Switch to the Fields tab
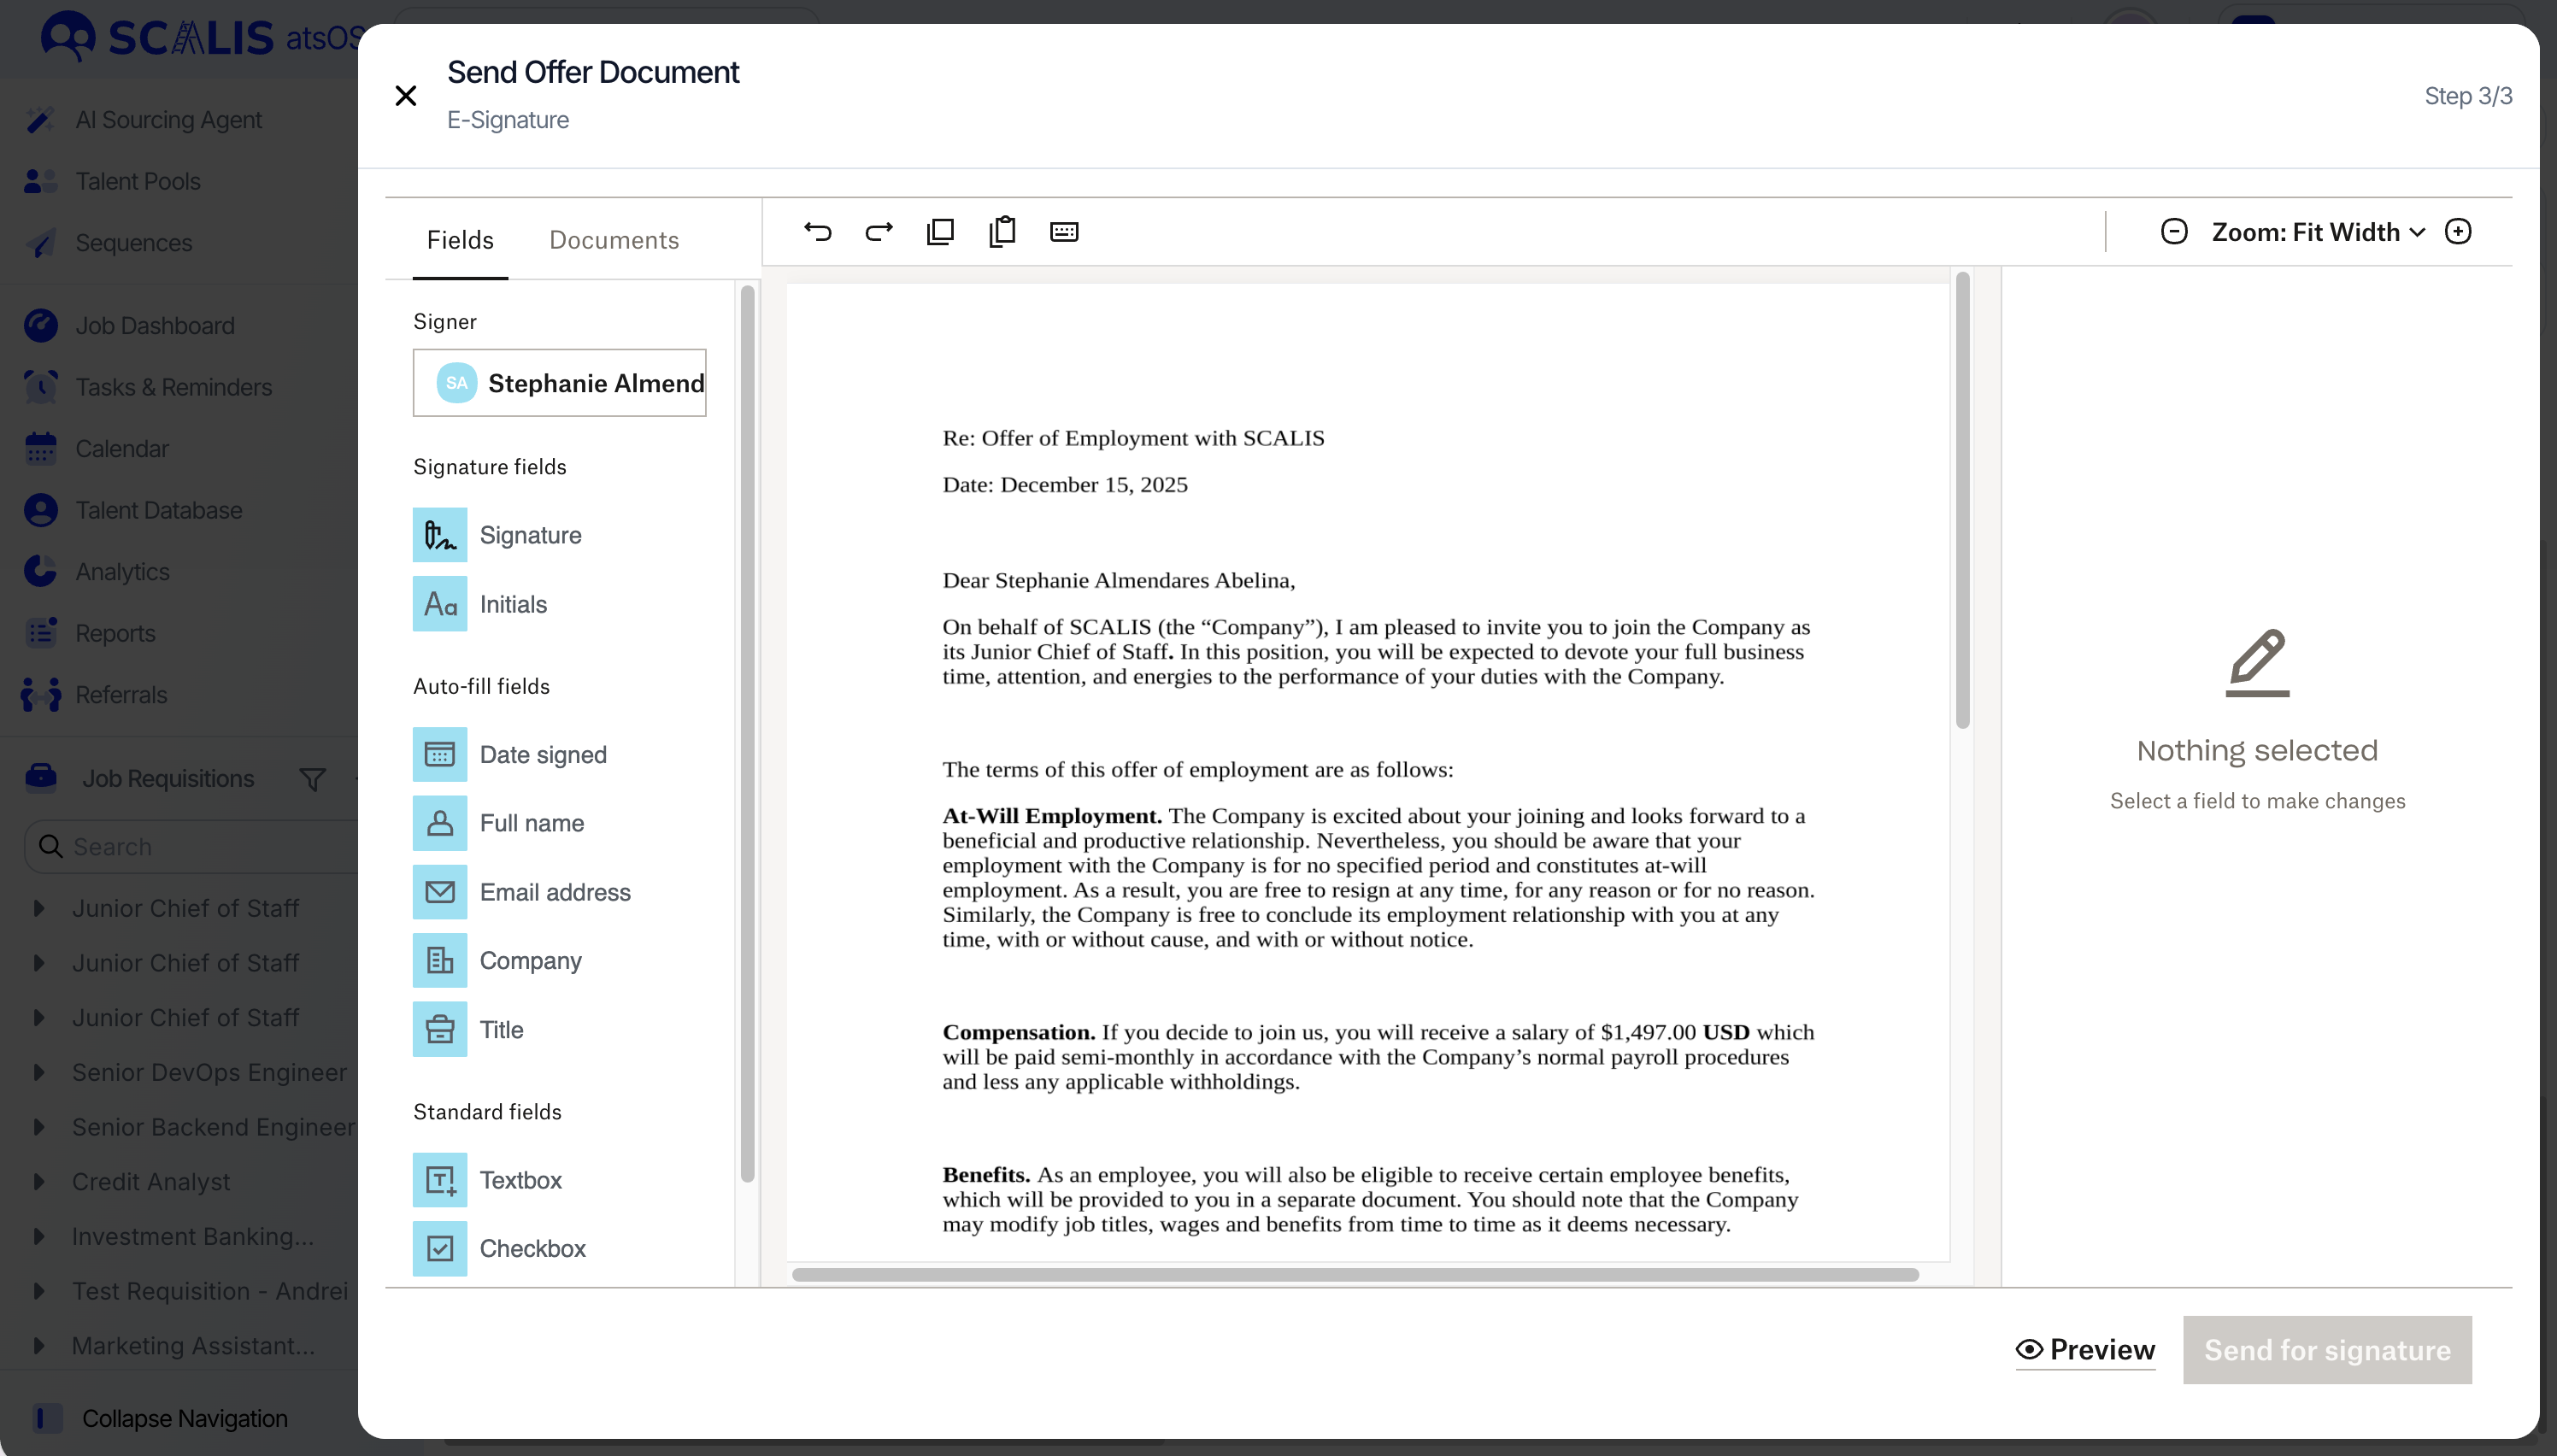Screen dimensions: 2557x1456 click(460, 240)
